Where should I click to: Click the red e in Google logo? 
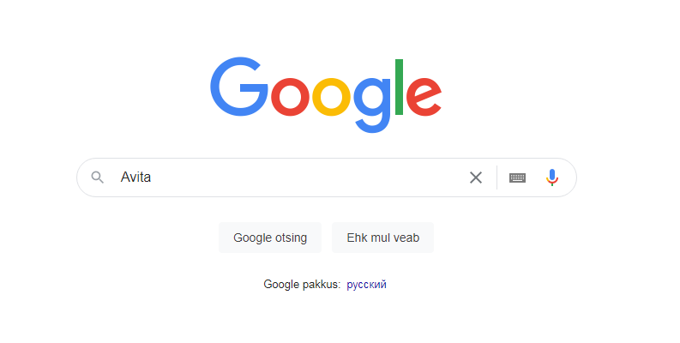(x=424, y=97)
